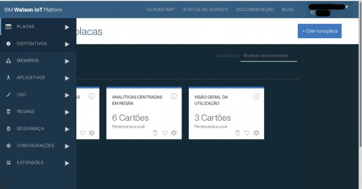Click the Criar nova placa button

tap(319, 31)
